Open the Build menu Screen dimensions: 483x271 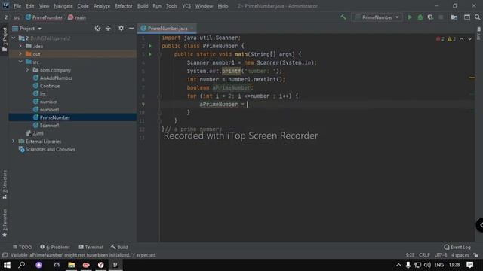[143, 6]
